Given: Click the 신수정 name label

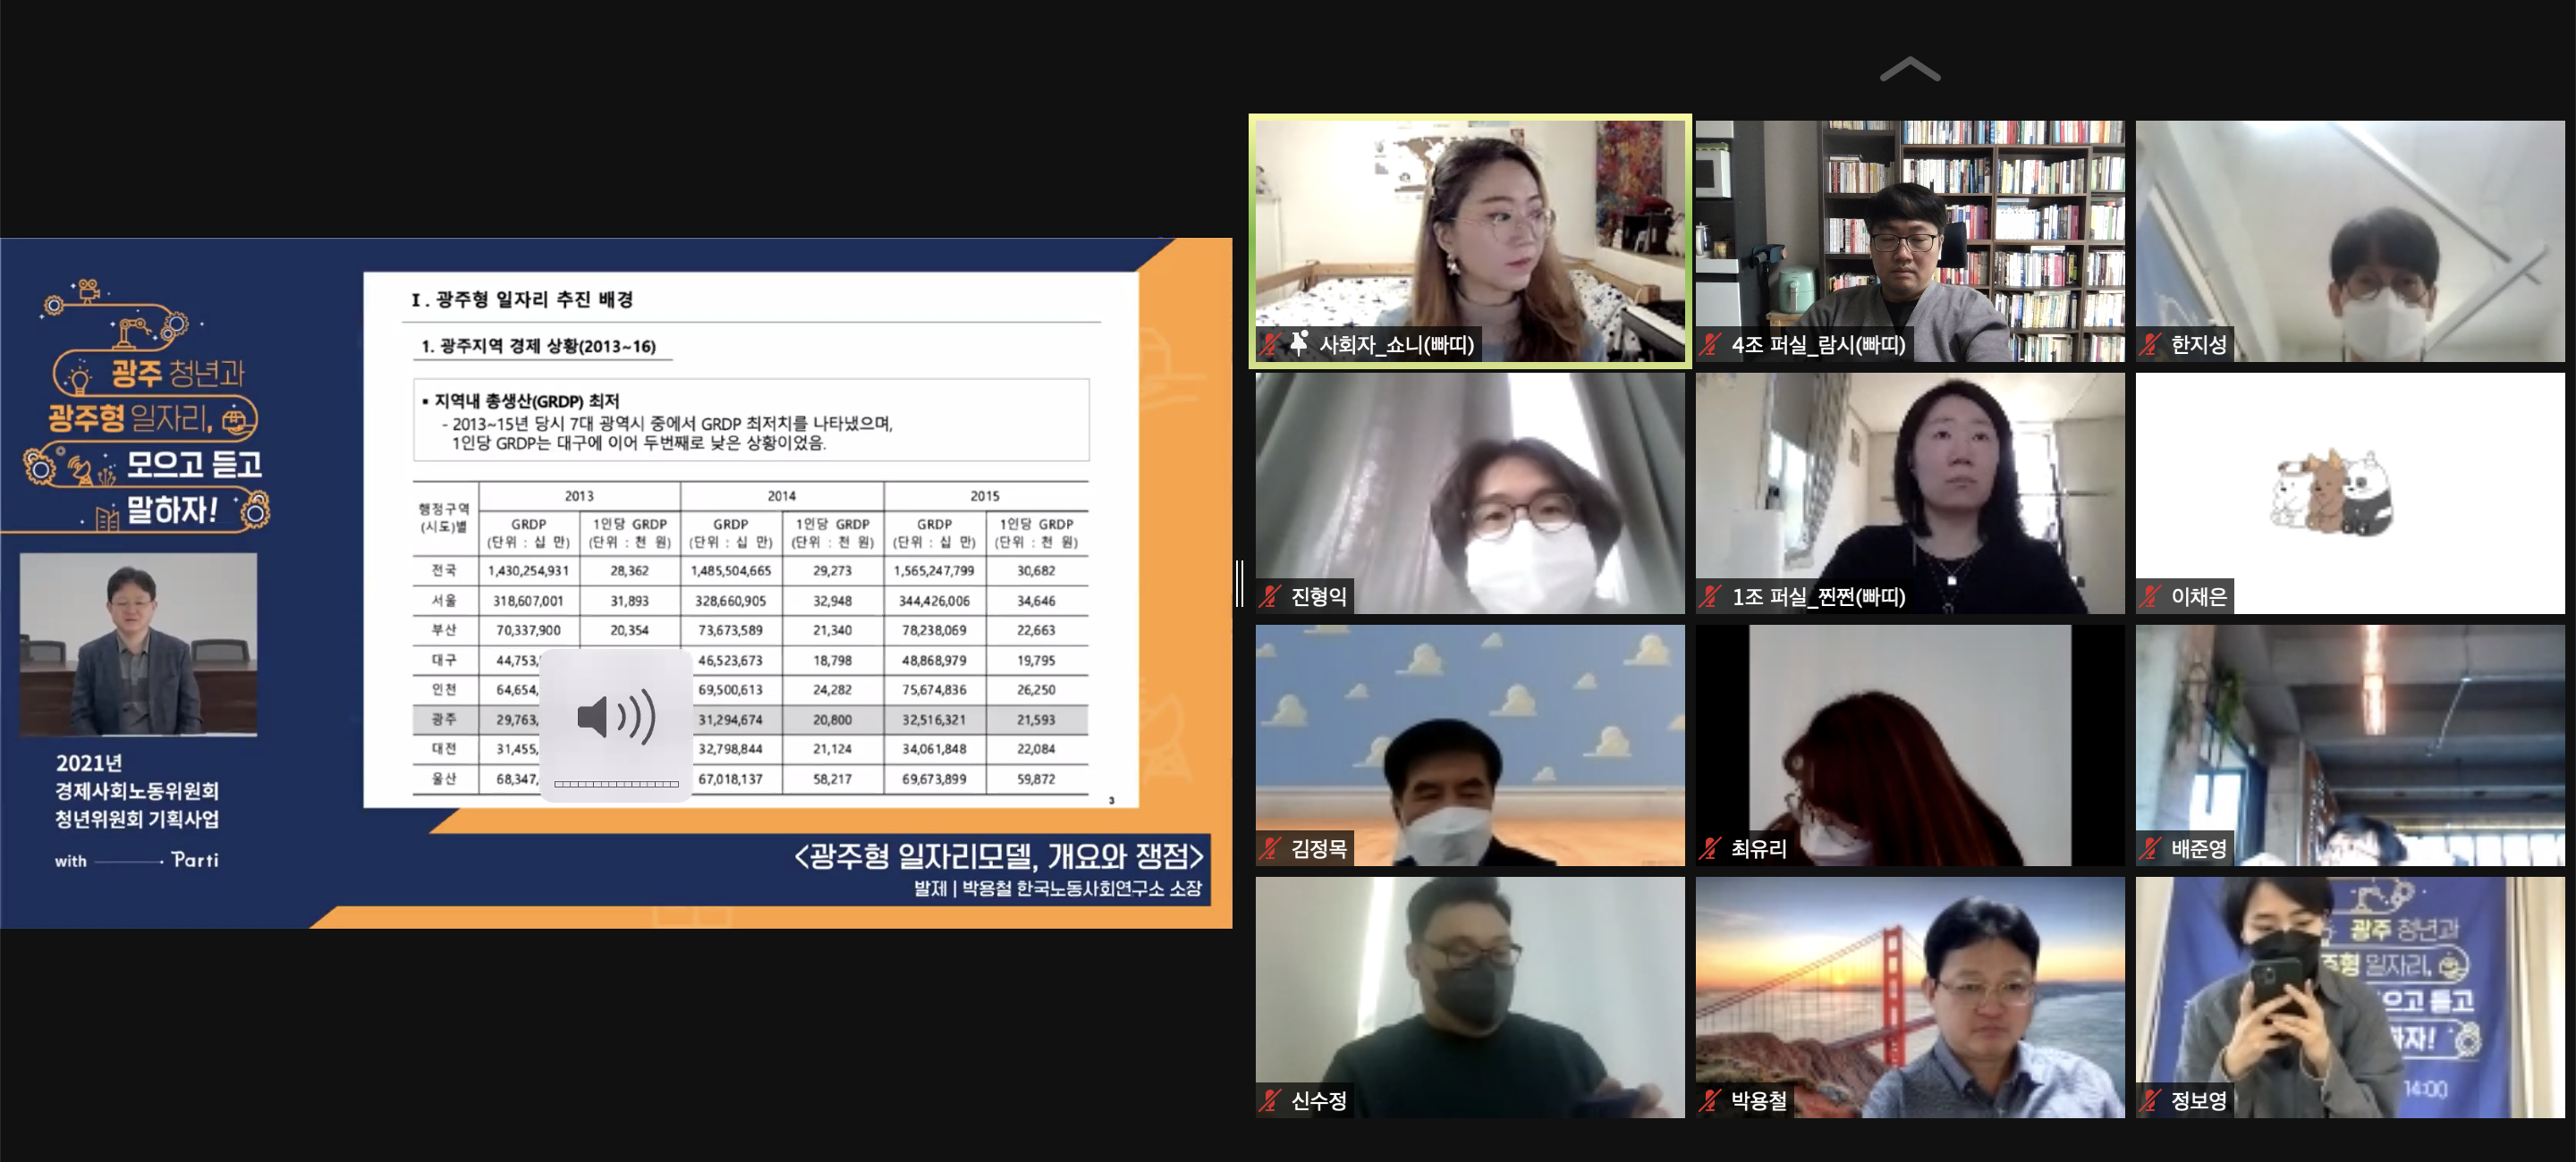Looking at the screenshot, I should (1318, 1100).
